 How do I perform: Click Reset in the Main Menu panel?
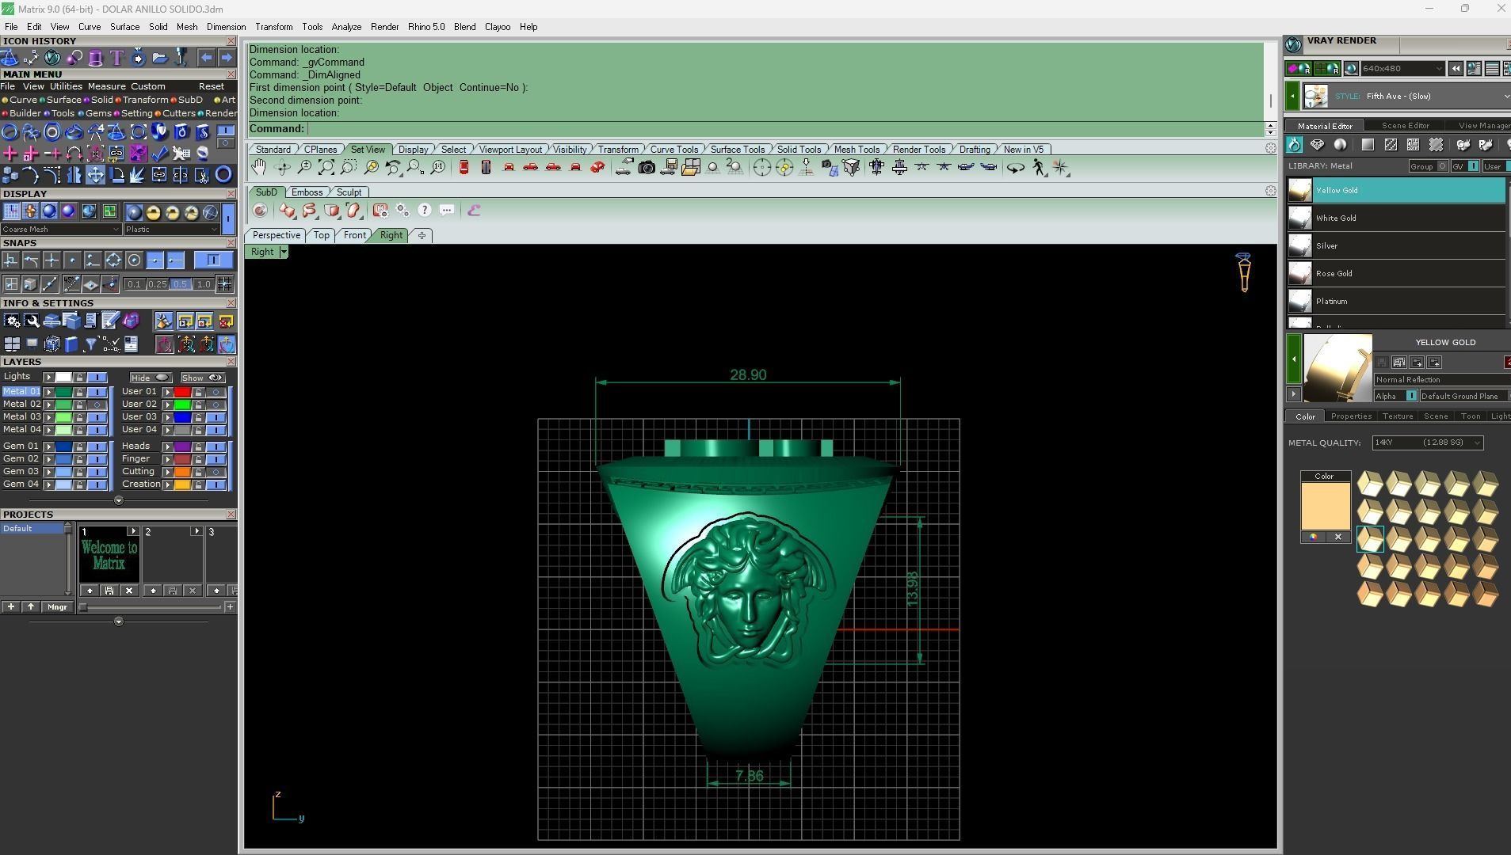coord(211,87)
